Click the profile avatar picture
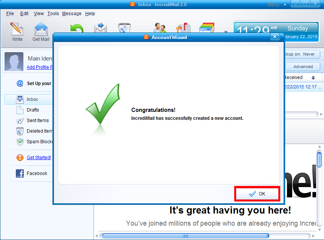Screen dimensions: 324x240 [14, 62]
